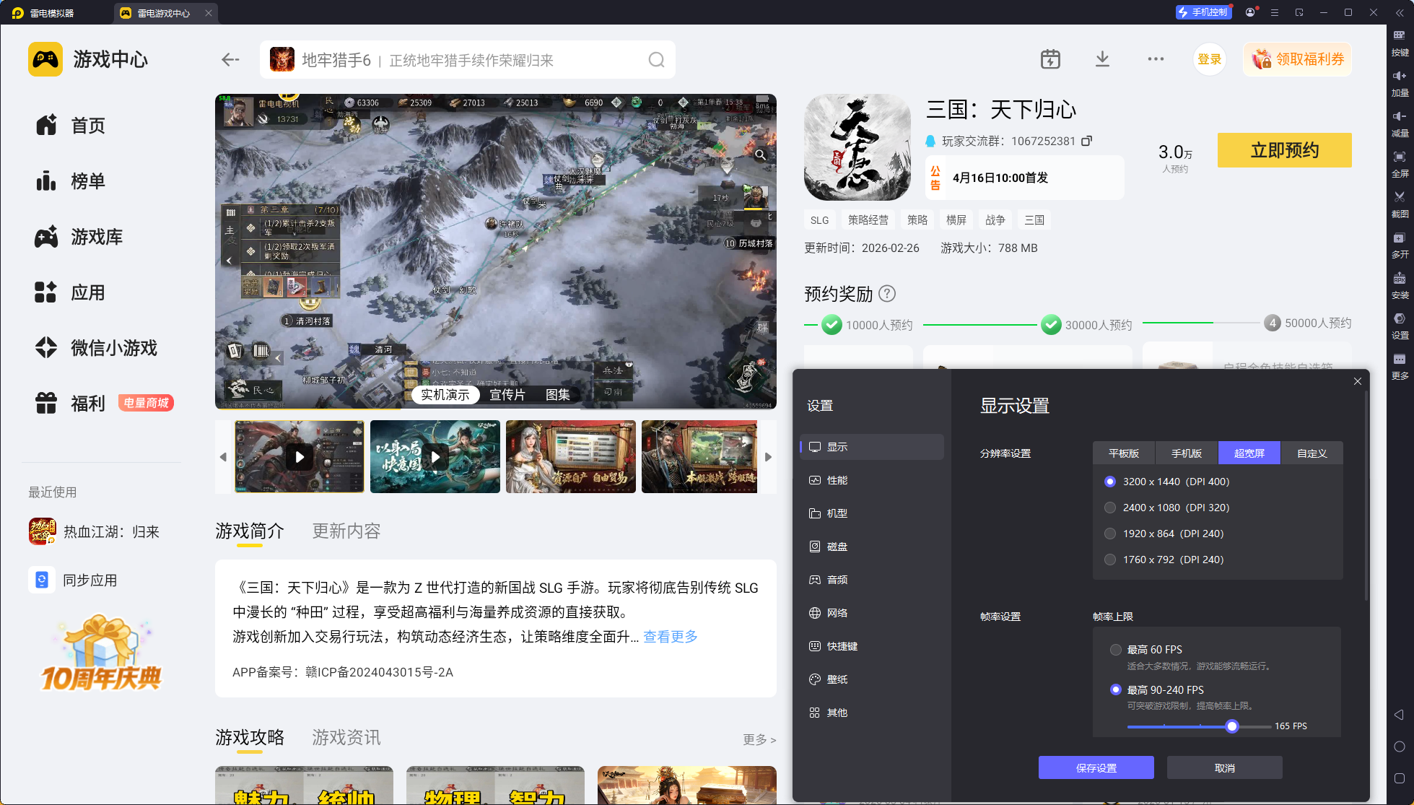Open the downloads icon in header

pos(1102,59)
